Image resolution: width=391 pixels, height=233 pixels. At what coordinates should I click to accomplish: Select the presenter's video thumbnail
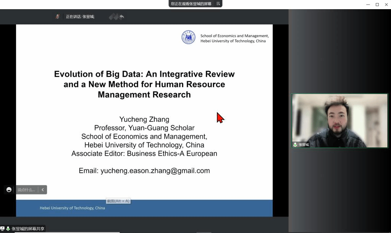point(339,120)
